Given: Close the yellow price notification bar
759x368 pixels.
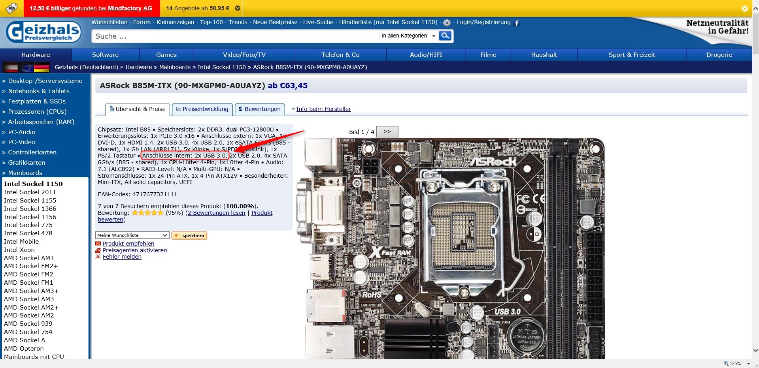Looking at the screenshot, I should tap(744, 8).
